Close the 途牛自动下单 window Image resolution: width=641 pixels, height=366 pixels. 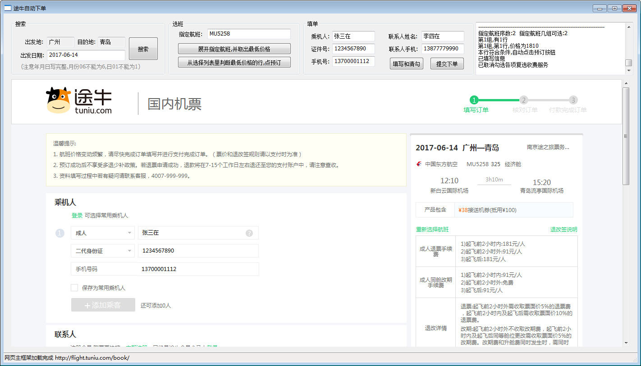[x=629, y=8]
